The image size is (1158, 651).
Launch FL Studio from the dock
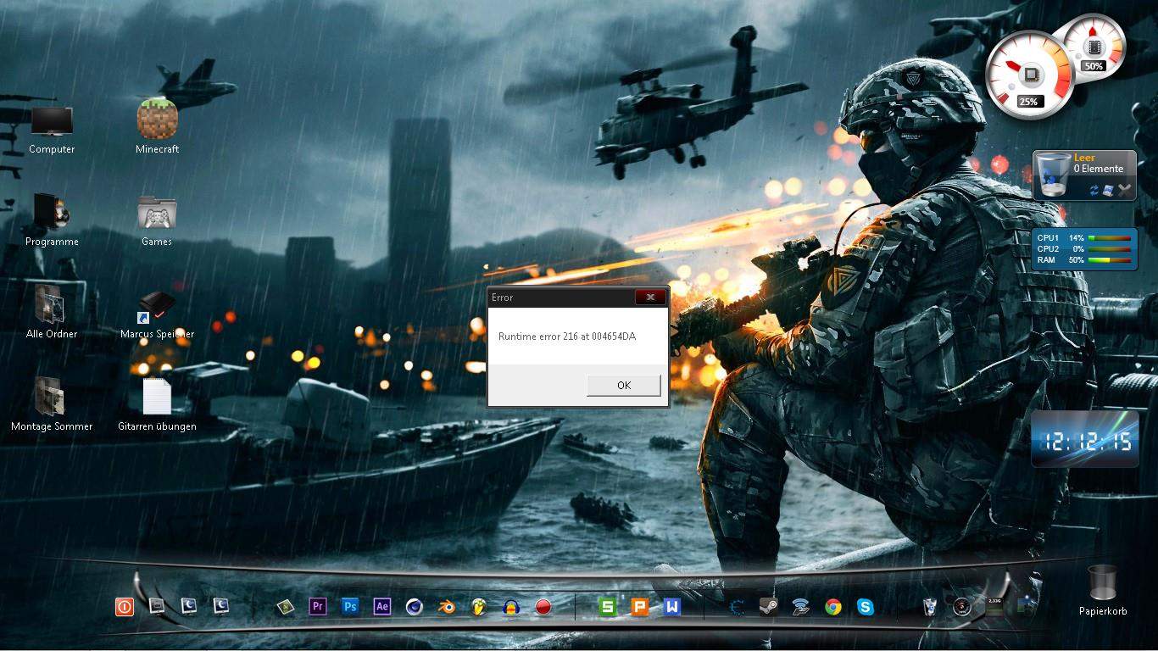point(479,606)
